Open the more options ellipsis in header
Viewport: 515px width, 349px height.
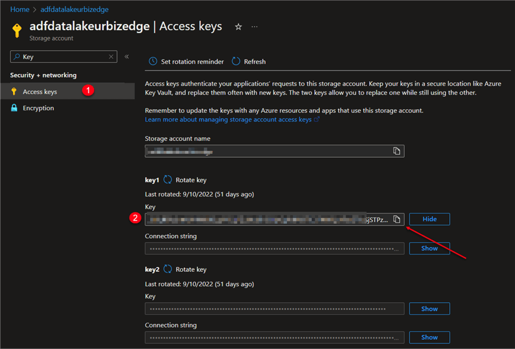[x=255, y=27]
